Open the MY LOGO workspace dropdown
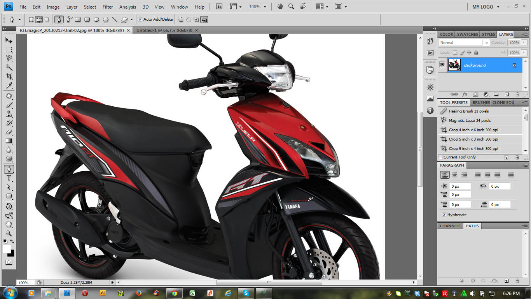The width and height of the screenshot is (531, 299). [486, 7]
